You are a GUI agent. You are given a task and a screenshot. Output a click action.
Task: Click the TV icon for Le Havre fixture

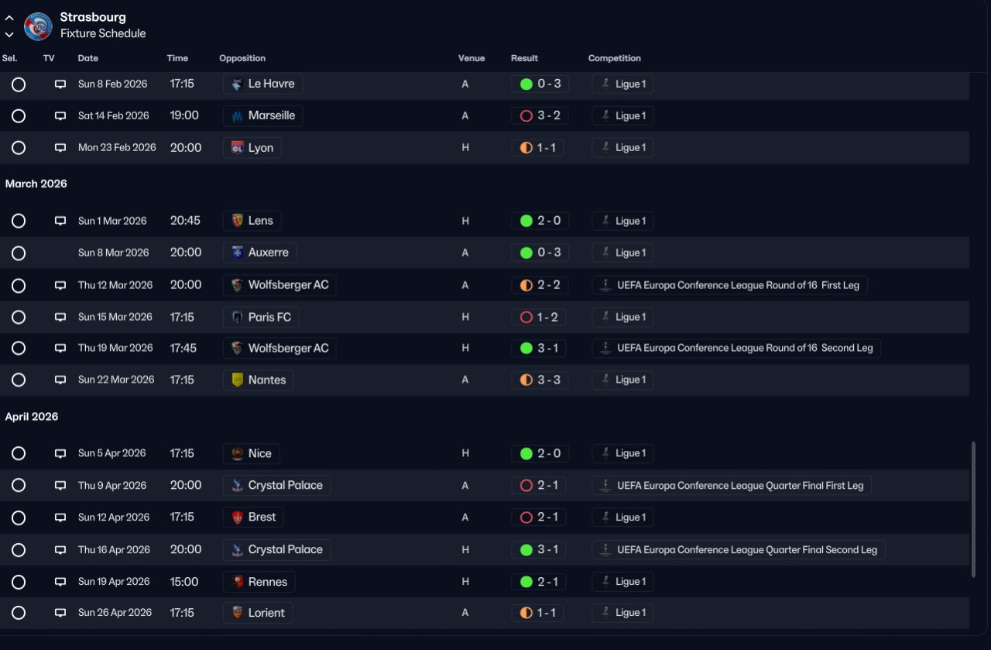pos(60,84)
